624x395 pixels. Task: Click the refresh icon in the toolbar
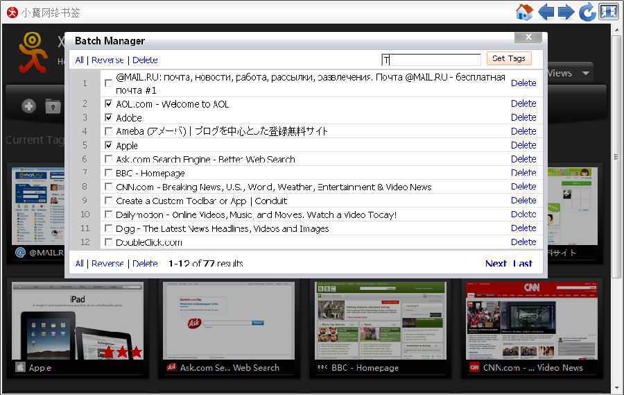[x=587, y=12]
